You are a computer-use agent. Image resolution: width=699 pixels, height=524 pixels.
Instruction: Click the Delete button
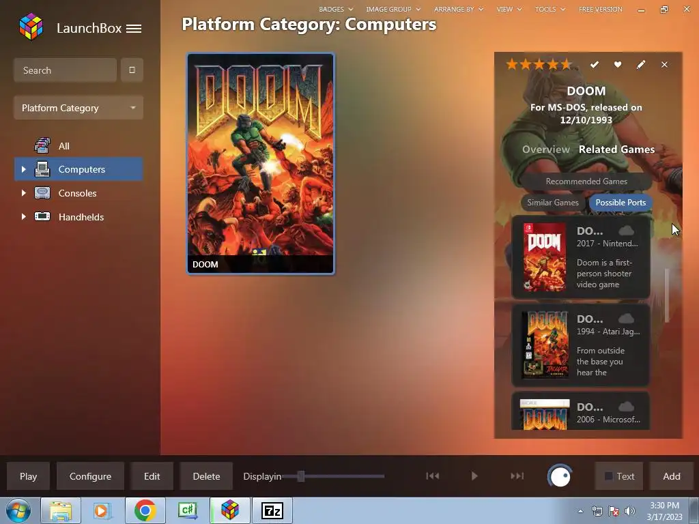[206, 476]
